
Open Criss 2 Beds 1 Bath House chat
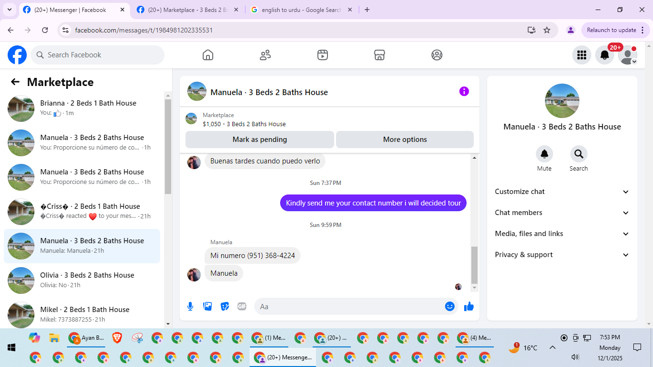pyautogui.click(x=82, y=212)
